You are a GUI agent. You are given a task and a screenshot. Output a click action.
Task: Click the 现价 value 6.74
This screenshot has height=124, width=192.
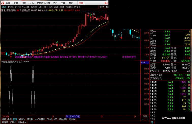coord(167,48)
